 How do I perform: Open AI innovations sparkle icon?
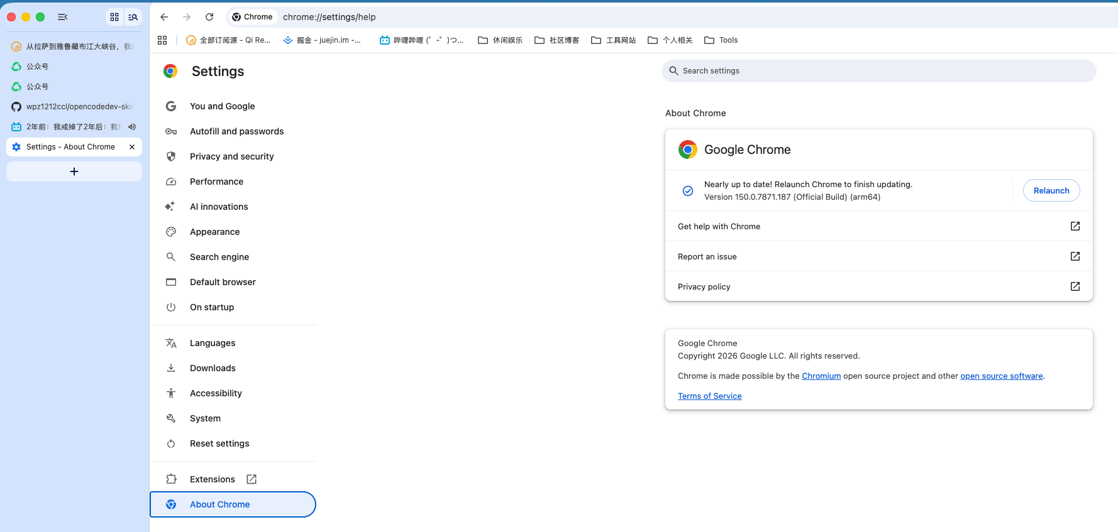coord(170,207)
